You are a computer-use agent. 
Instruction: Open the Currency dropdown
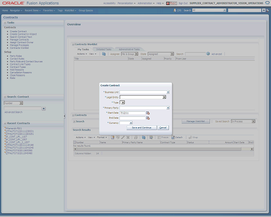coord(131,123)
